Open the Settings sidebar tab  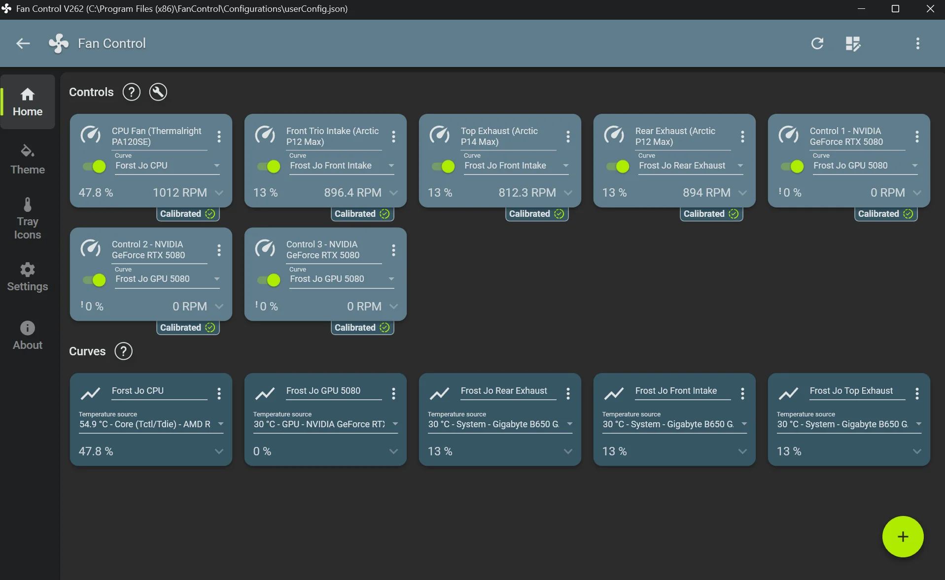point(28,277)
